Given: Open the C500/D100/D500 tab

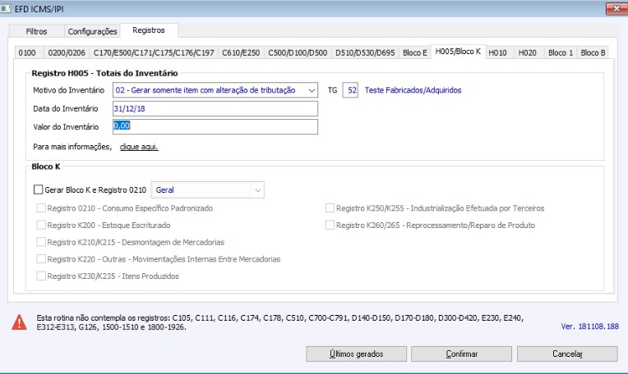Looking at the screenshot, I should [x=298, y=52].
